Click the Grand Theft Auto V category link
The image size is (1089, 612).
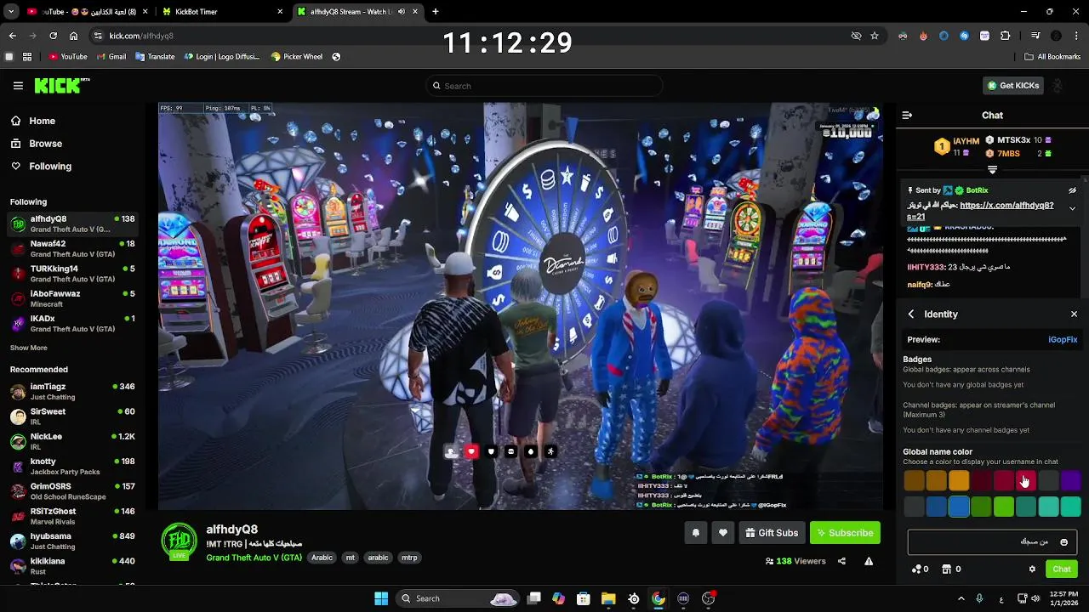254,558
